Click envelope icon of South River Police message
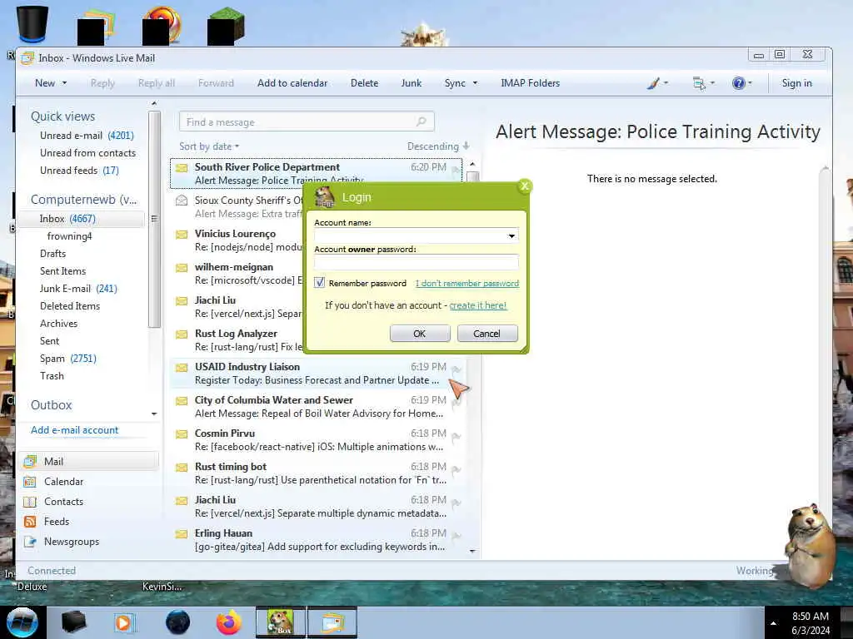This screenshot has height=639, width=853. pyautogui.click(x=182, y=167)
